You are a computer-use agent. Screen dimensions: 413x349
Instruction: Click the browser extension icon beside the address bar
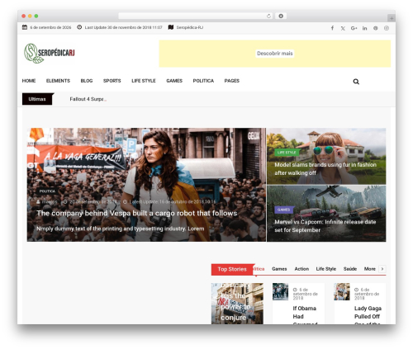(x=281, y=16)
